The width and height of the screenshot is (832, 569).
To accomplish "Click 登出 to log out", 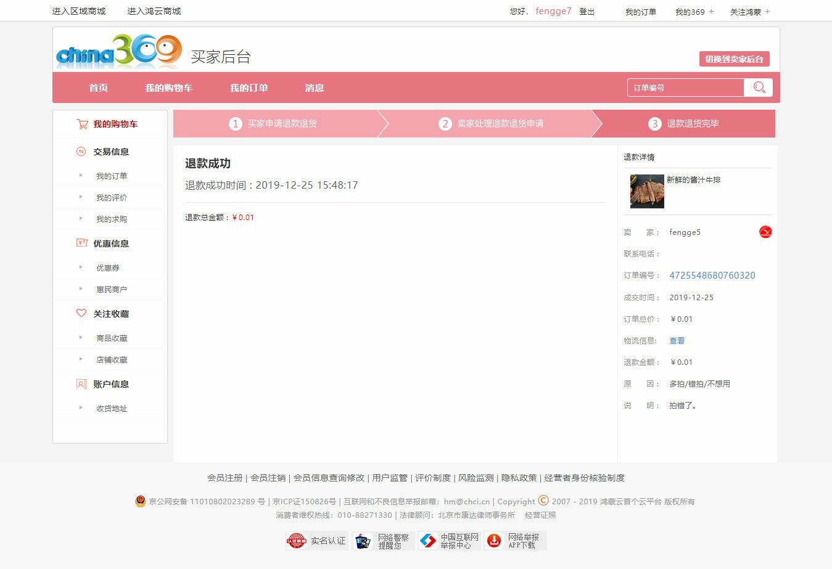I will point(587,12).
